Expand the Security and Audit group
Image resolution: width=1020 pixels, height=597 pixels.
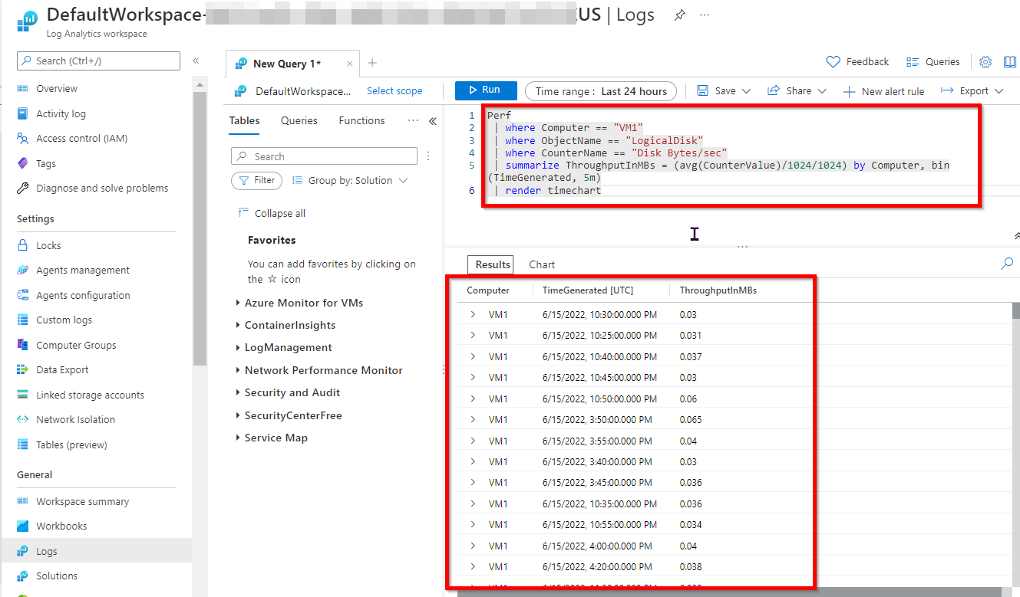coord(238,393)
